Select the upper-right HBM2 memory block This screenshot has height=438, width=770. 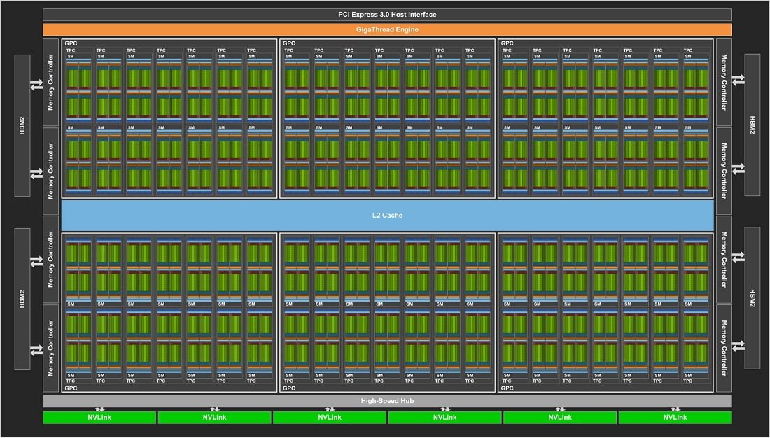(x=752, y=125)
